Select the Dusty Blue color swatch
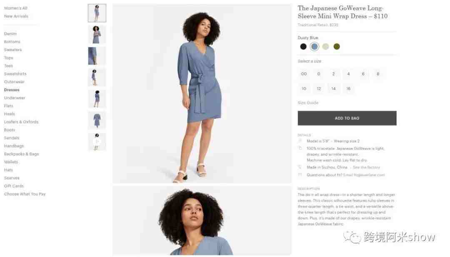 314,47
